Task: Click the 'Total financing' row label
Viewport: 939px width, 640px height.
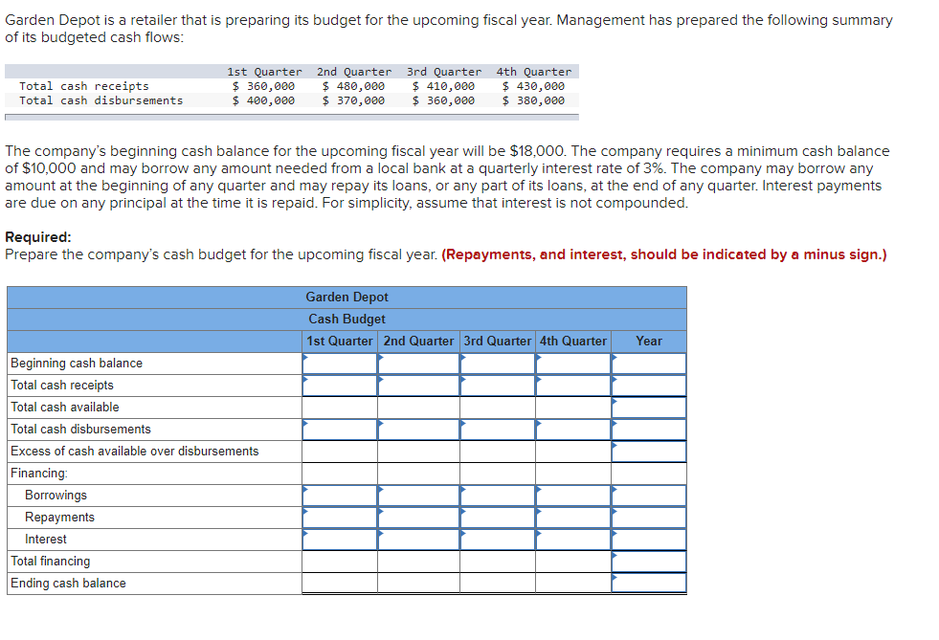Action: point(51,561)
